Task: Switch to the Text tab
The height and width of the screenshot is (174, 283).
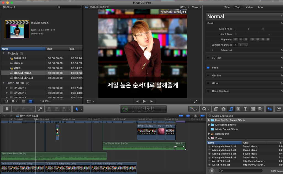Action: coord(238,7)
